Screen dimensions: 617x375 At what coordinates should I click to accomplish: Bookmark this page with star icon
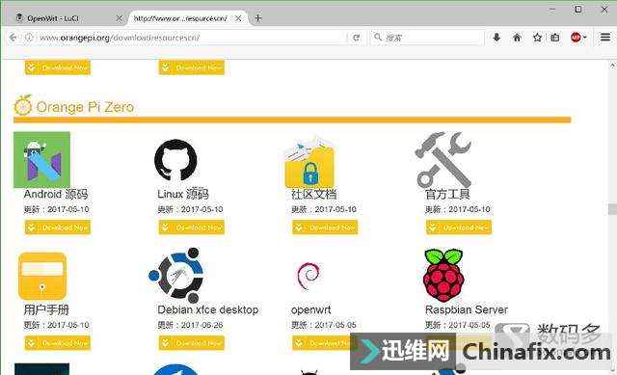click(537, 38)
